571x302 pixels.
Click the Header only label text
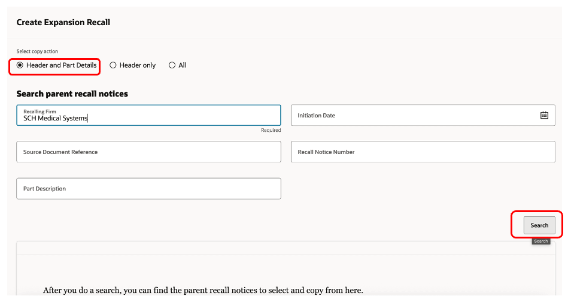[137, 65]
